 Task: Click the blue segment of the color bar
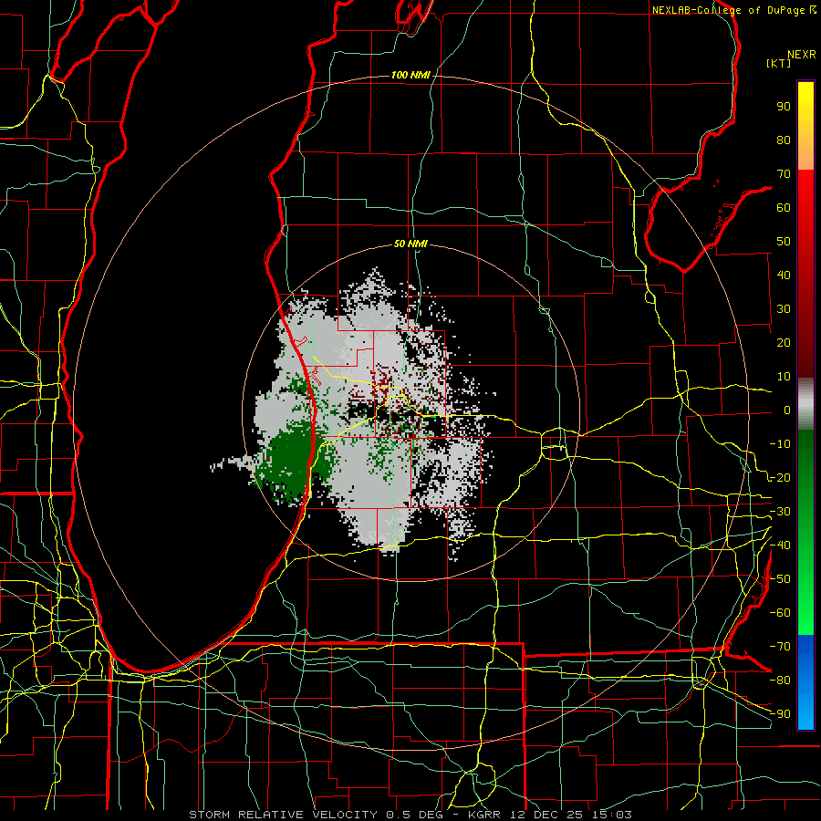pyautogui.click(x=805, y=682)
